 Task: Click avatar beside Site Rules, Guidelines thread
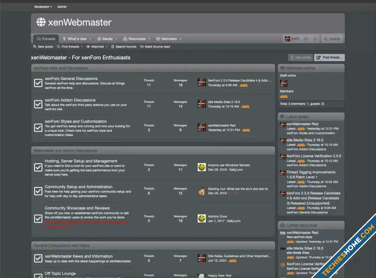click(202, 258)
